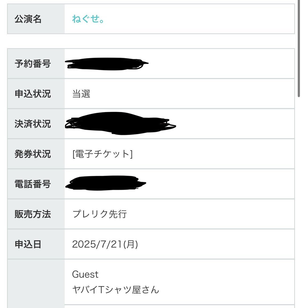The height and width of the screenshot is (308, 302).
Task: Select the 電話番号 label
Action: pyautogui.click(x=33, y=184)
